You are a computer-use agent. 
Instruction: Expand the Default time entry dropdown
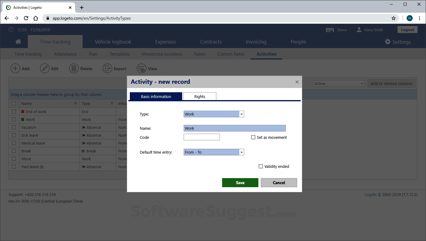coord(241,152)
